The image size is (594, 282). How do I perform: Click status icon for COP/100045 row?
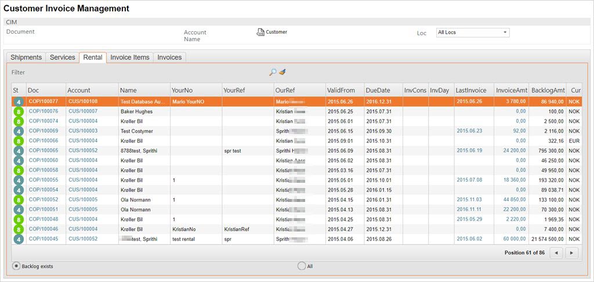pyautogui.click(x=18, y=239)
